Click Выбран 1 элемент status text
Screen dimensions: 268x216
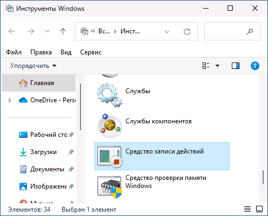[x=89, y=210]
